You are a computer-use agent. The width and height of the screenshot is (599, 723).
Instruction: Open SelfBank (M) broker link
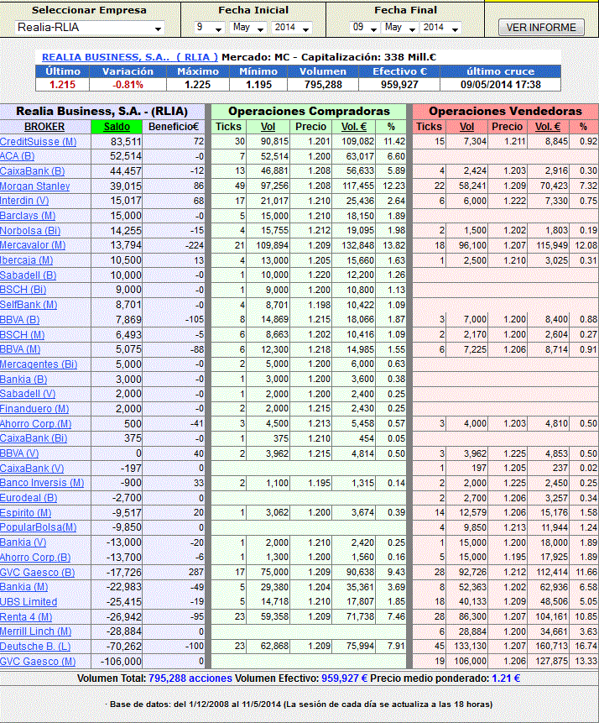(29, 305)
